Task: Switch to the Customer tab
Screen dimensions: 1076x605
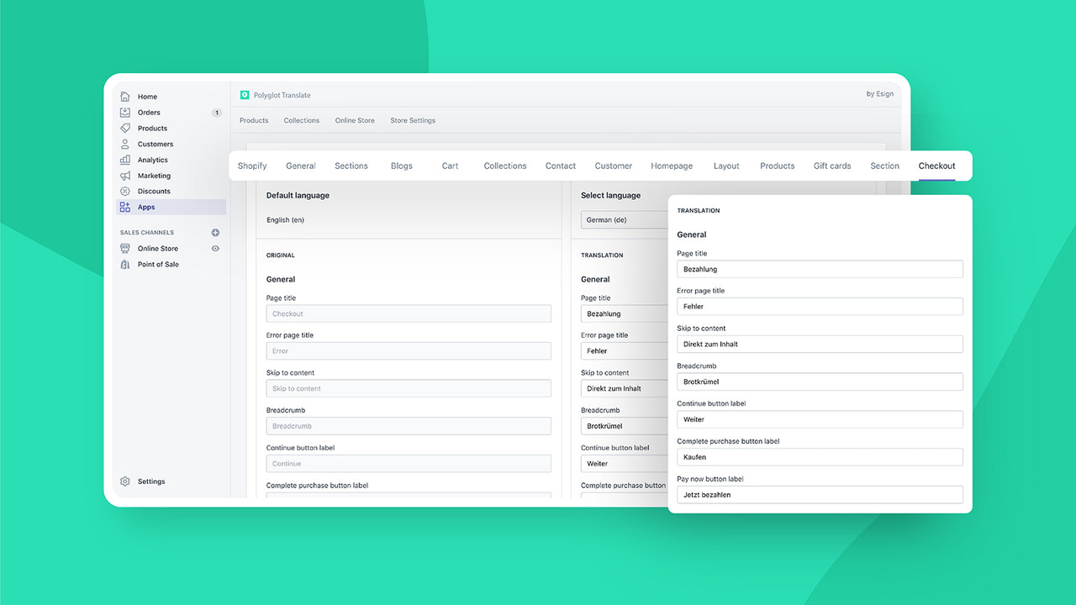Action: click(x=614, y=166)
